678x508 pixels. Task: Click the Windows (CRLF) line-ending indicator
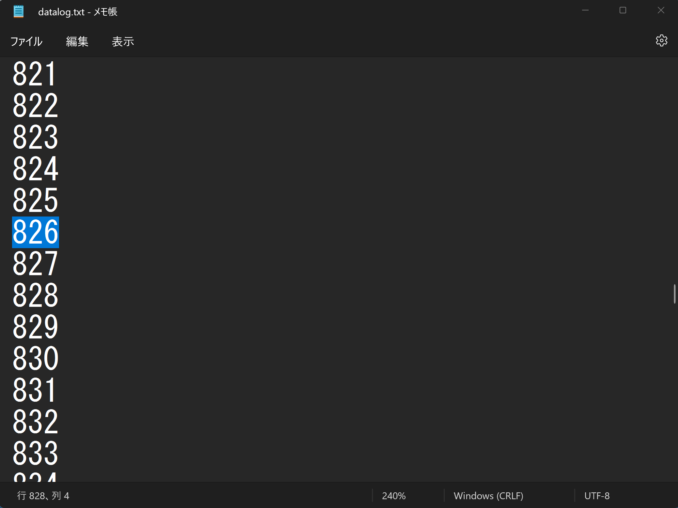[488, 496]
